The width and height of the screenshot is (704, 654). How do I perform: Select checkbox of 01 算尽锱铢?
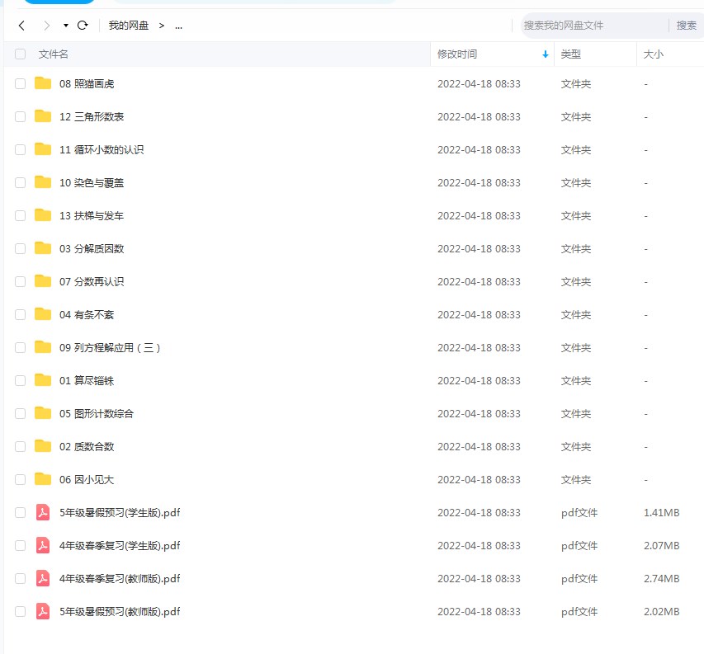pos(20,380)
